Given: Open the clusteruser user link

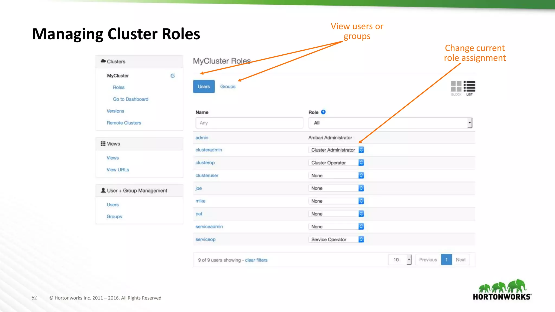Looking at the screenshot, I should pyautogui.click(x=207, y=175).
